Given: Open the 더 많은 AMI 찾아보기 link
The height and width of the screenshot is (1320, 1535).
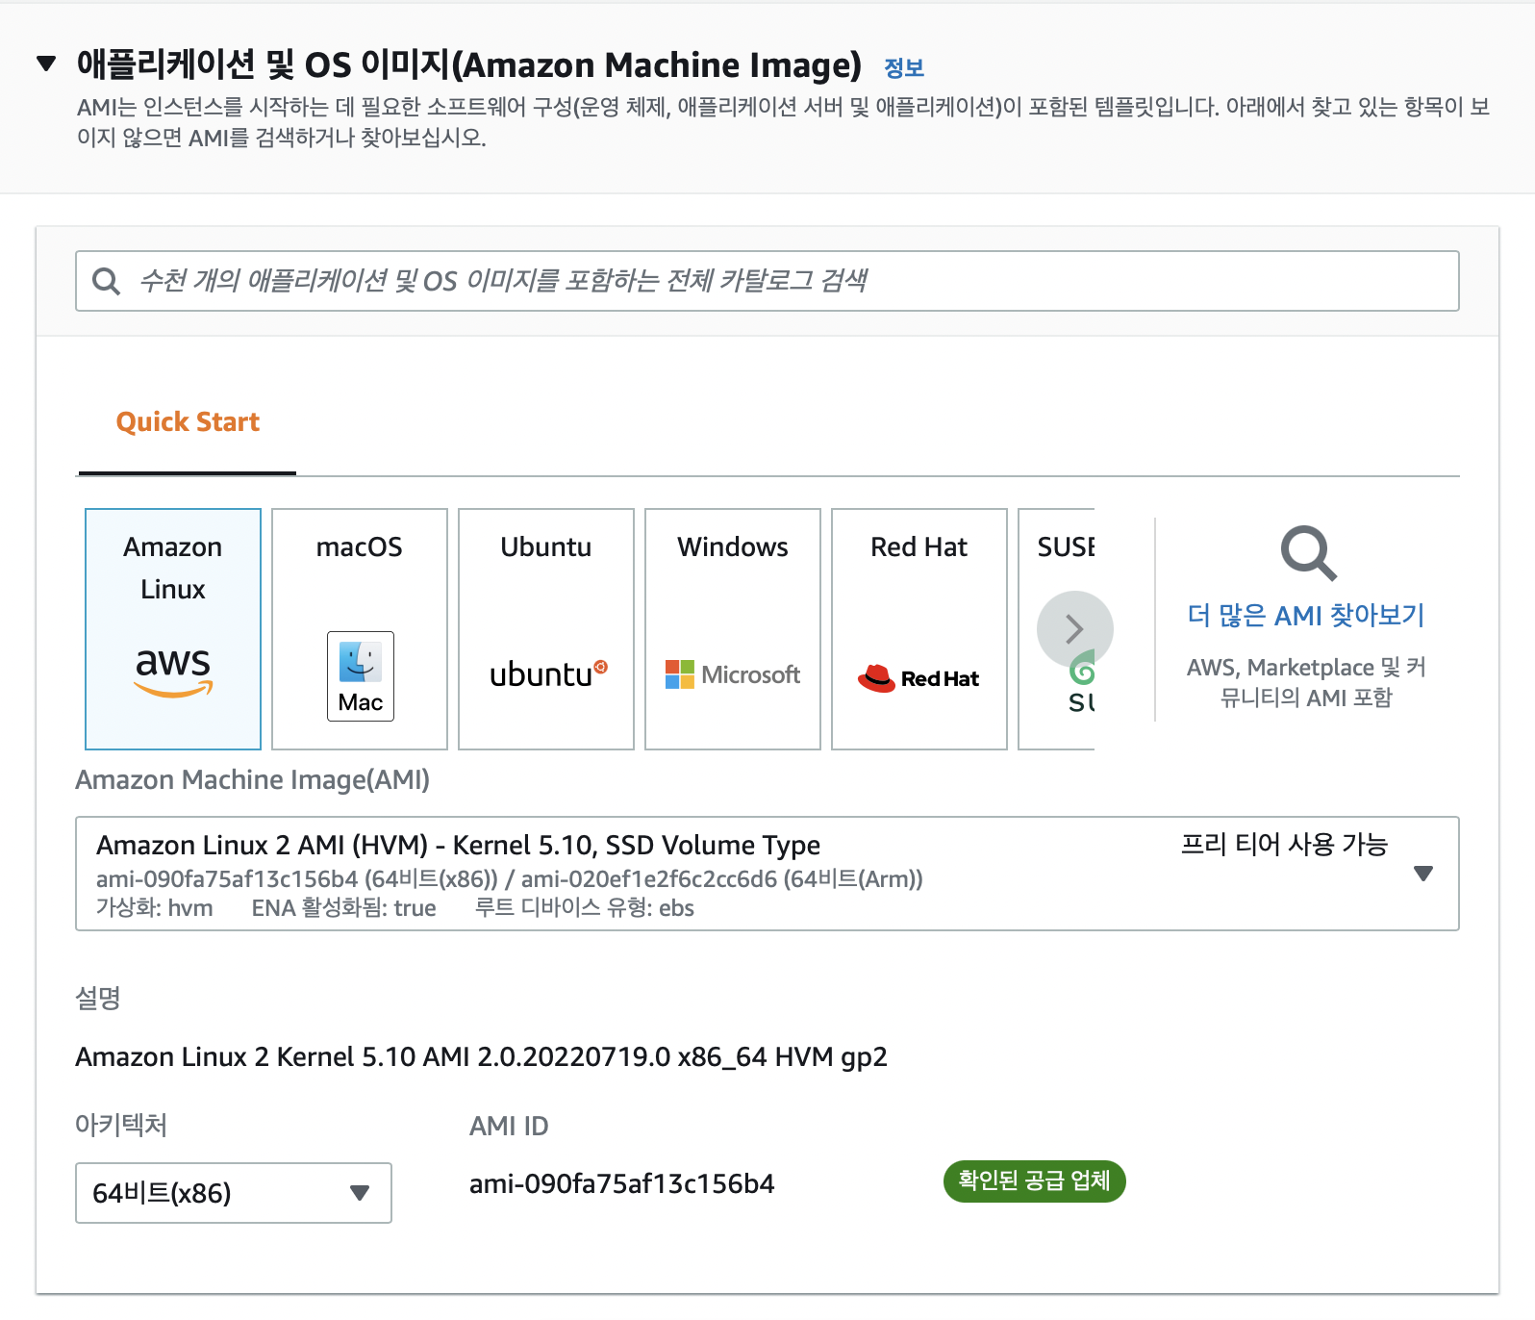Looking at the screenshot, I should click(x=1306, y=616).
